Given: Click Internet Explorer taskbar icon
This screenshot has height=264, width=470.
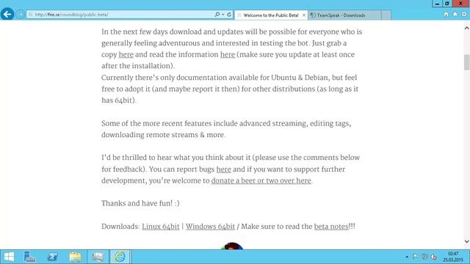Looking at the screenshot, I should [120, 257].
